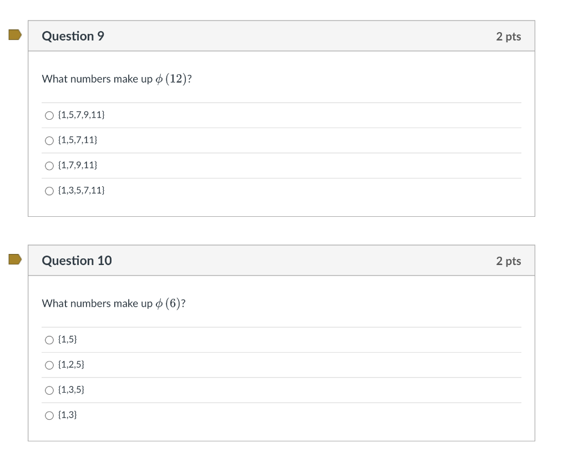Click the {1,3} answer label text

(x=67, y=415)
